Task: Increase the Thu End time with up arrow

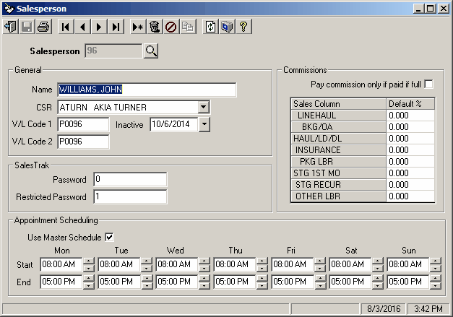Action: 262,278
